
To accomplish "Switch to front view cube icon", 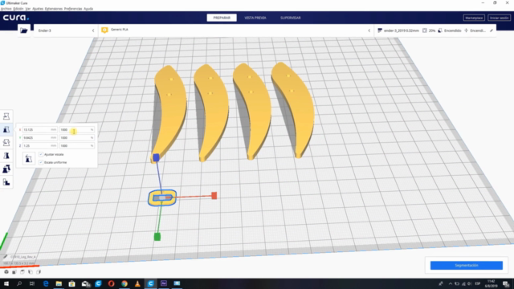I will [x=14, y=272].
